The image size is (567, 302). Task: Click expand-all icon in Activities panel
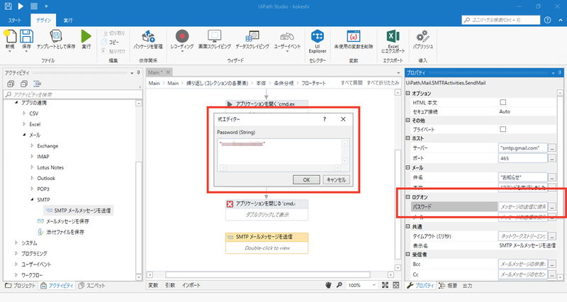(11, 84)
